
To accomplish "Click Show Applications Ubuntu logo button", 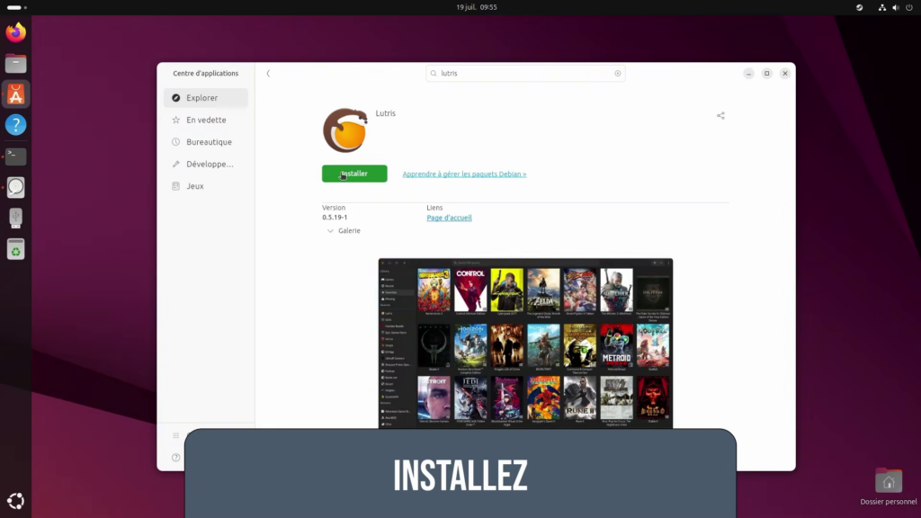I will tap(16, 501).
